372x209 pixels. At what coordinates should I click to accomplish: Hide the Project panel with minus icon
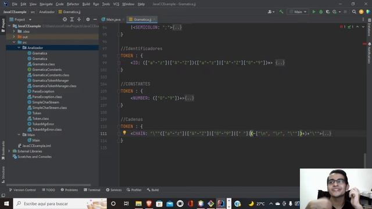click(x=95, y=19)
